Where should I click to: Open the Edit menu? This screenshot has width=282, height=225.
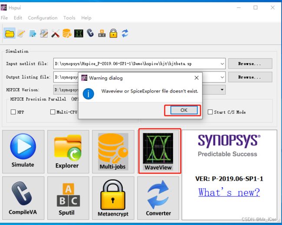[18, 18]
